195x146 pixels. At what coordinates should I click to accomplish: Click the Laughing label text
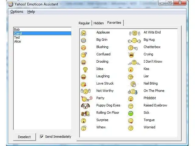(103, 76)
